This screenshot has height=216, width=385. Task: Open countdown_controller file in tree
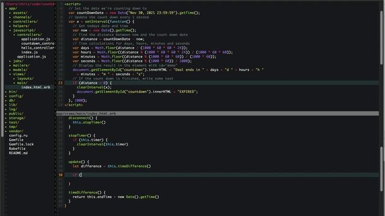tap(37, 43)
